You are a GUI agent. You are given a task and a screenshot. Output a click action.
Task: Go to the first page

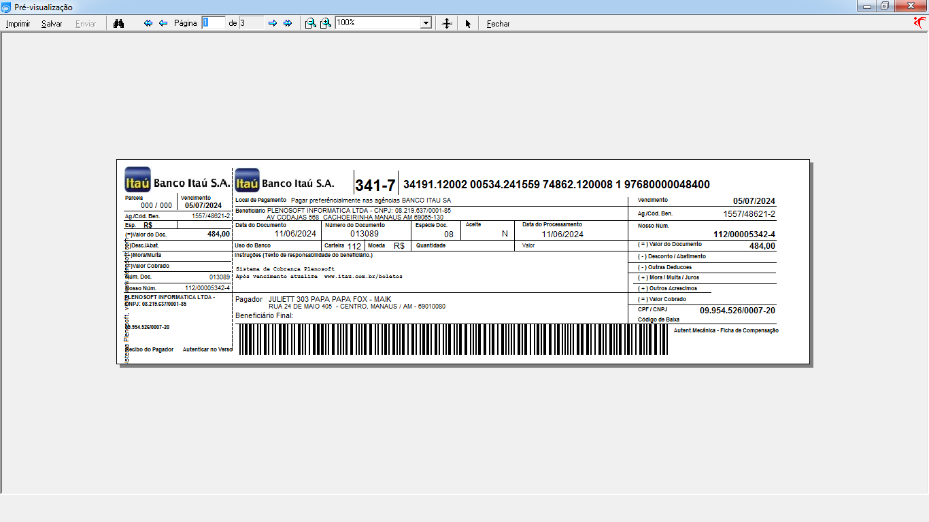pyautogui.click(x=148, y=23)
